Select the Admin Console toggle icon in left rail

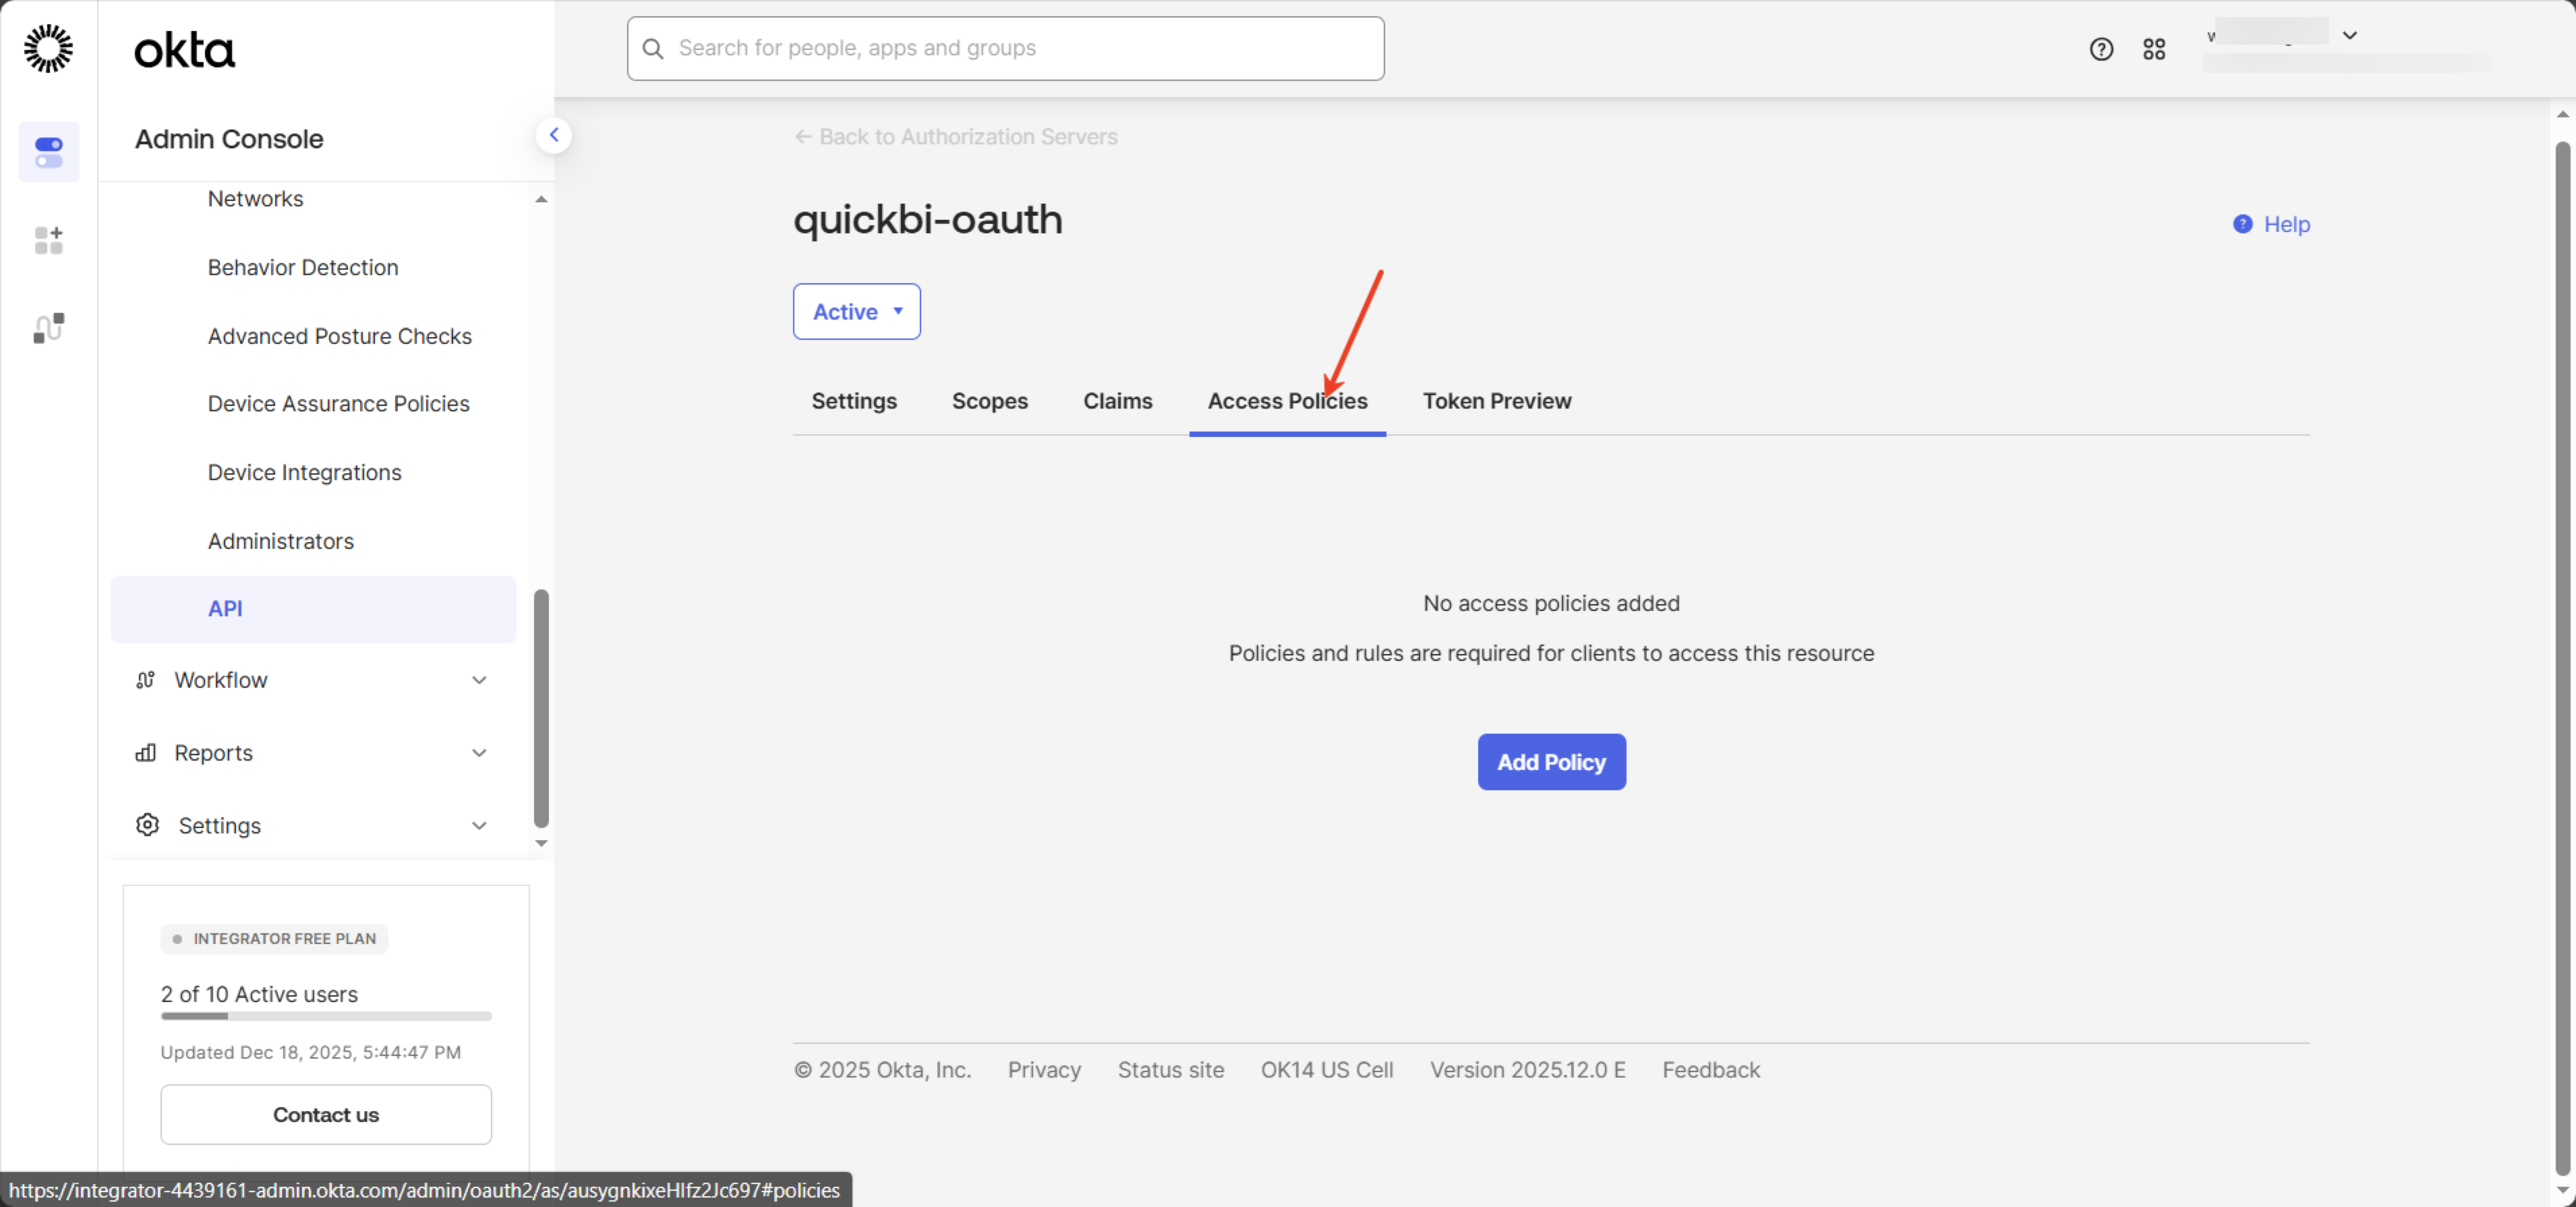48,152
